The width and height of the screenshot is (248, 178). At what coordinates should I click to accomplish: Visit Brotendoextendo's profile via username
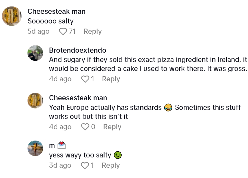78,50
